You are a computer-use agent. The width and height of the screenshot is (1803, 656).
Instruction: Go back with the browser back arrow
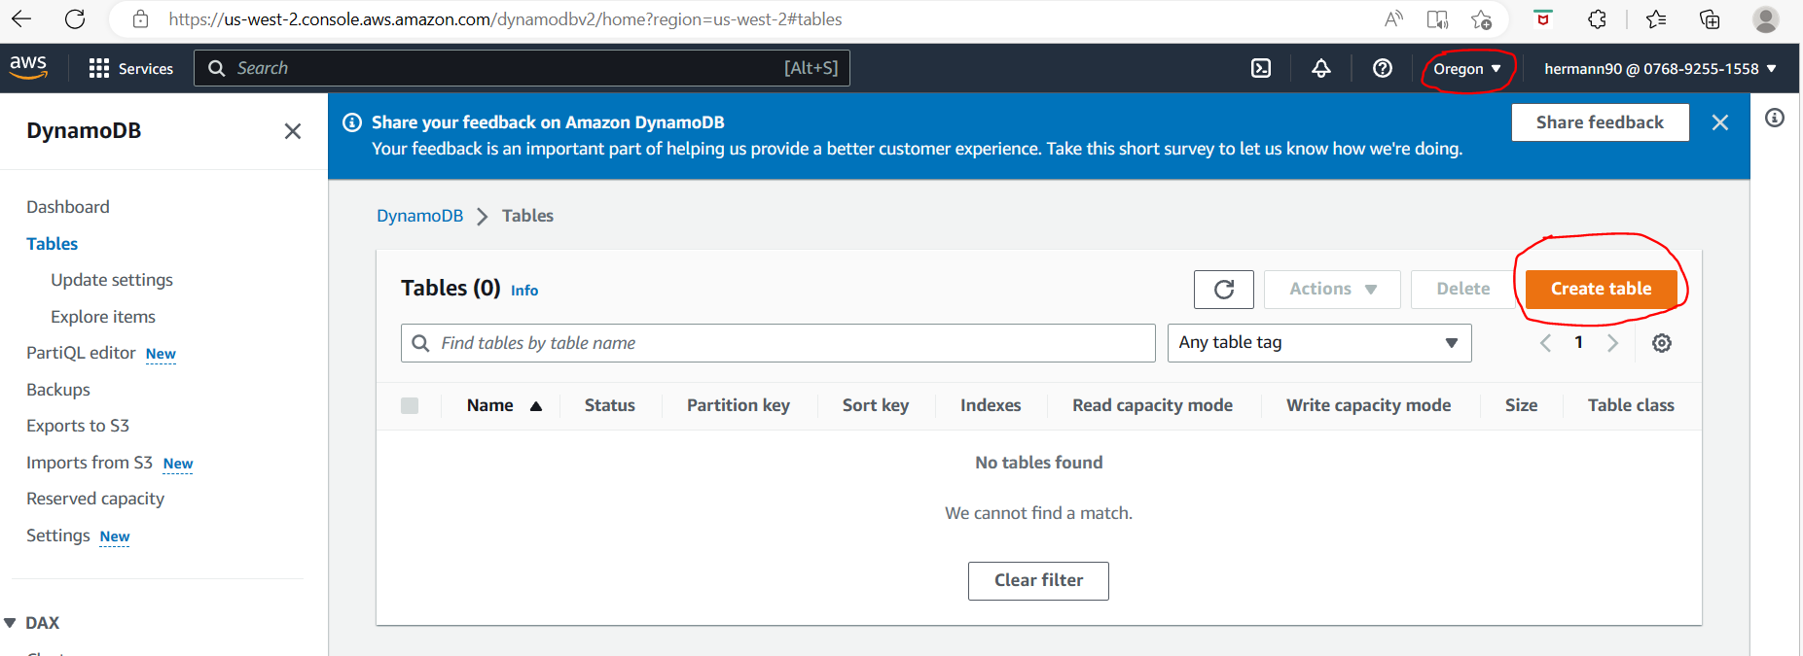(x=21, y=18)
